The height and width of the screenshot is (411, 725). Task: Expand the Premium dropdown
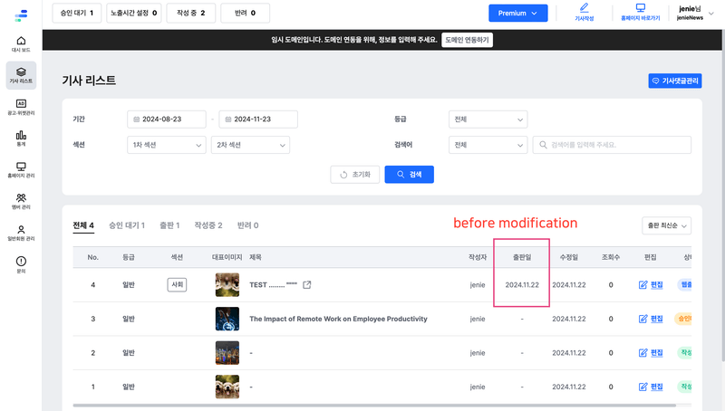[x=517, y=13]
